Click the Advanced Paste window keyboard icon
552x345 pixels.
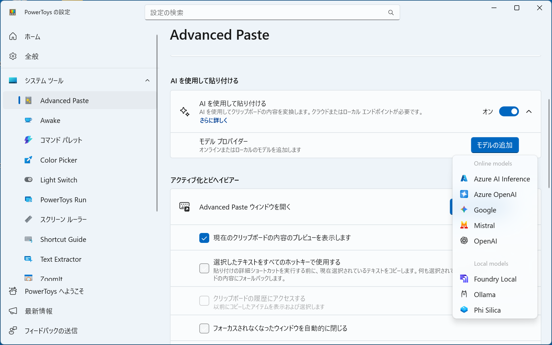[x=184, y=207]
